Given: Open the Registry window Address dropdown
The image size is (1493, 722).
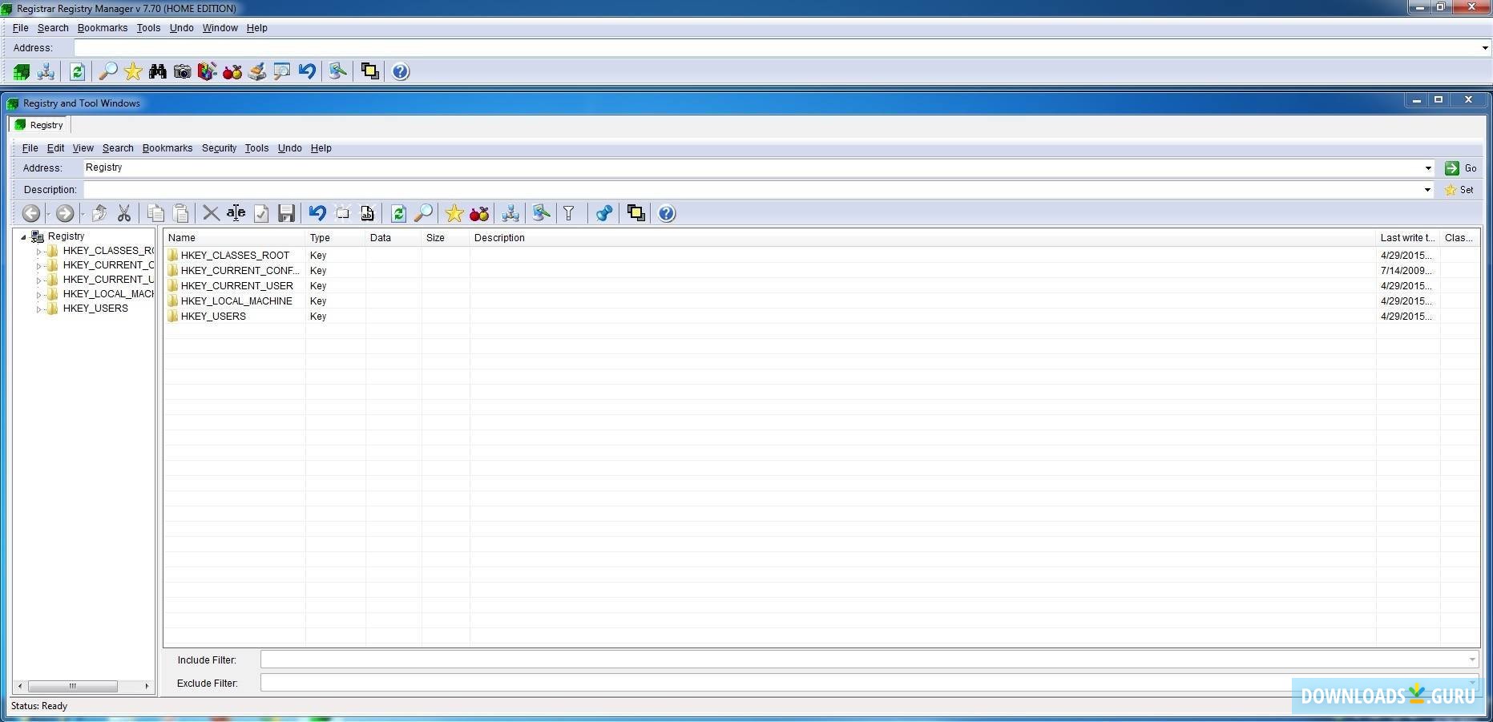Looking at the screenshot, I should coord(1428,168).
